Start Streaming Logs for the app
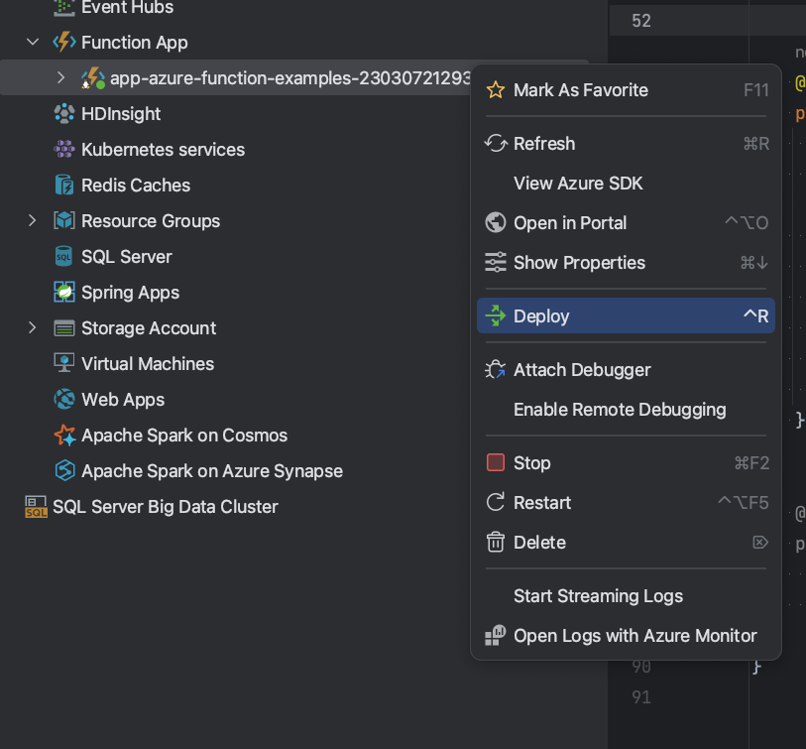The image size is (806, 749). point(598,595)
